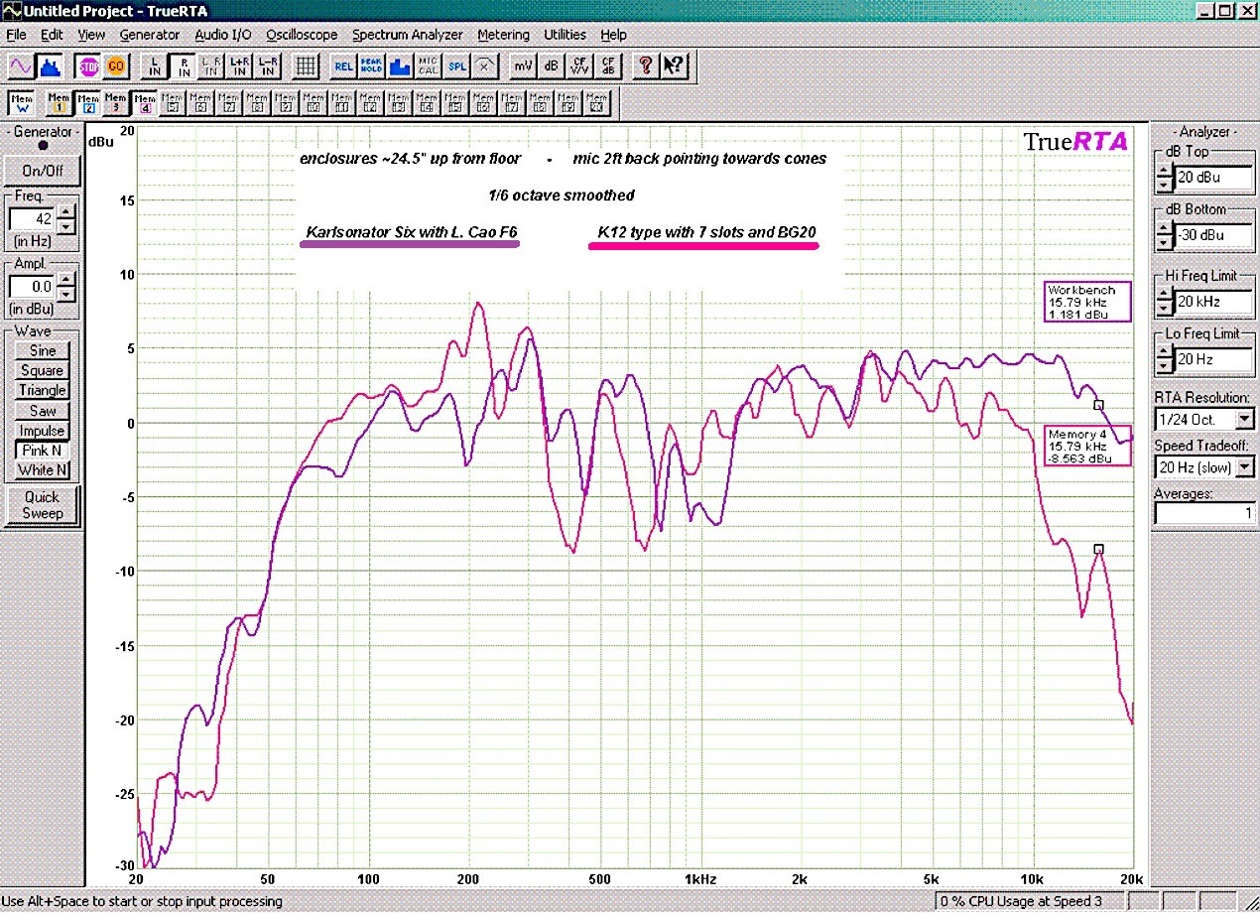Open the File menu
This screenshot has width=1260, height=913.
pos(16,35)
